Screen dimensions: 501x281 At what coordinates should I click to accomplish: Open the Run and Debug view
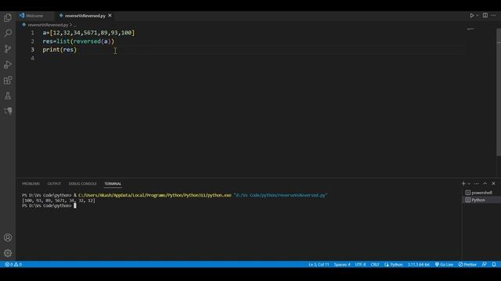(8, 64)
